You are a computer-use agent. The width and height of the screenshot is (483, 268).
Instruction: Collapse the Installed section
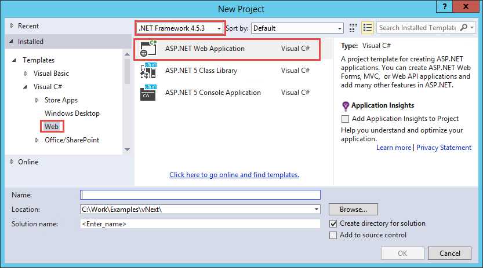click(12, 41)
